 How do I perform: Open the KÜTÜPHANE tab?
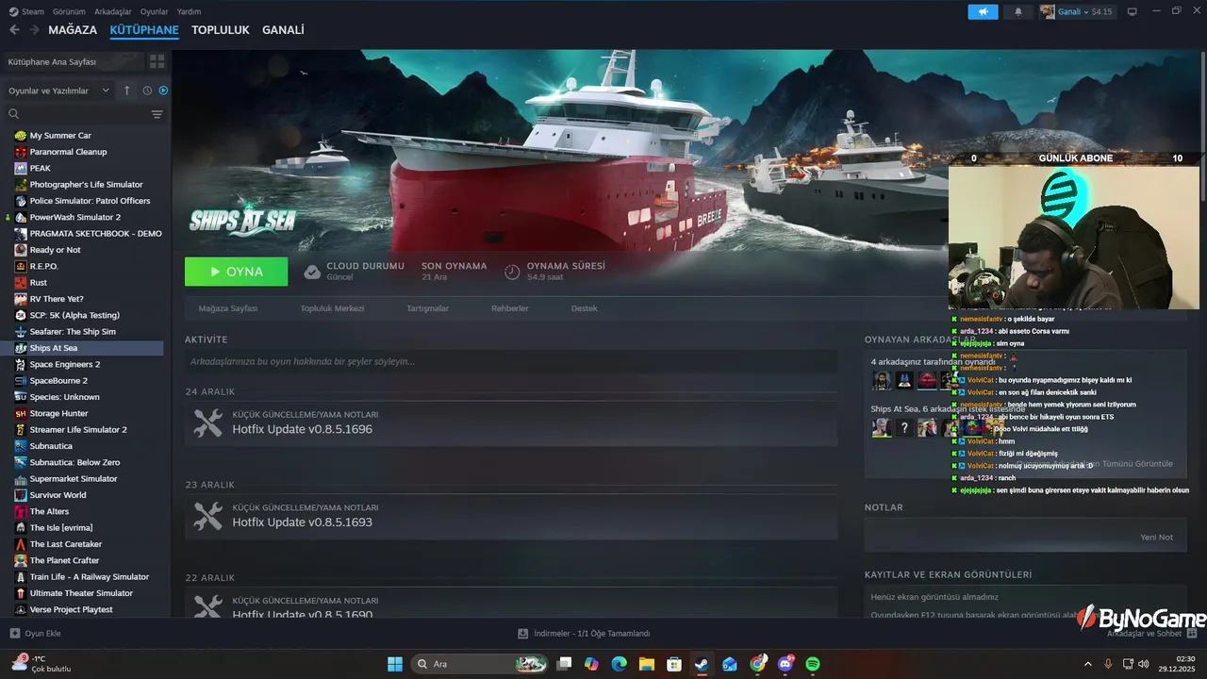(144, 30)
